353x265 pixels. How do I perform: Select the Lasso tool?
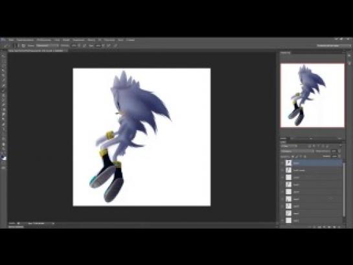tap(3, 65)
